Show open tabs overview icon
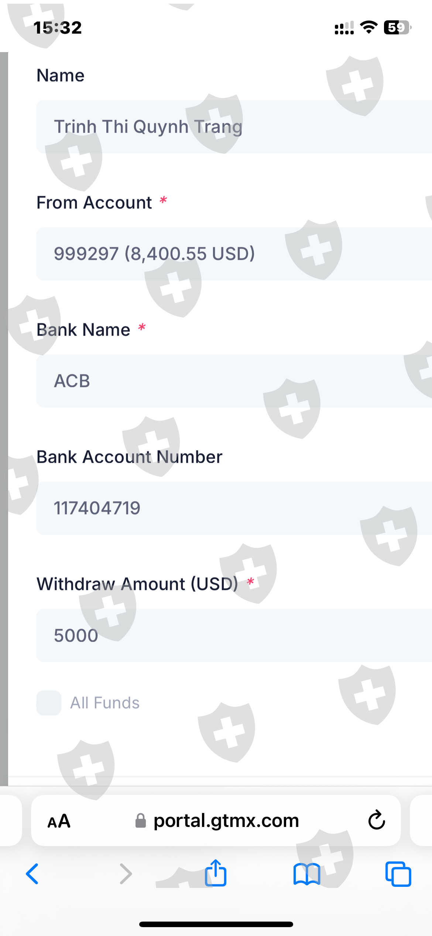Image resolution: width=432 pixels, height=936 pixels. click(x=398, y=874)
